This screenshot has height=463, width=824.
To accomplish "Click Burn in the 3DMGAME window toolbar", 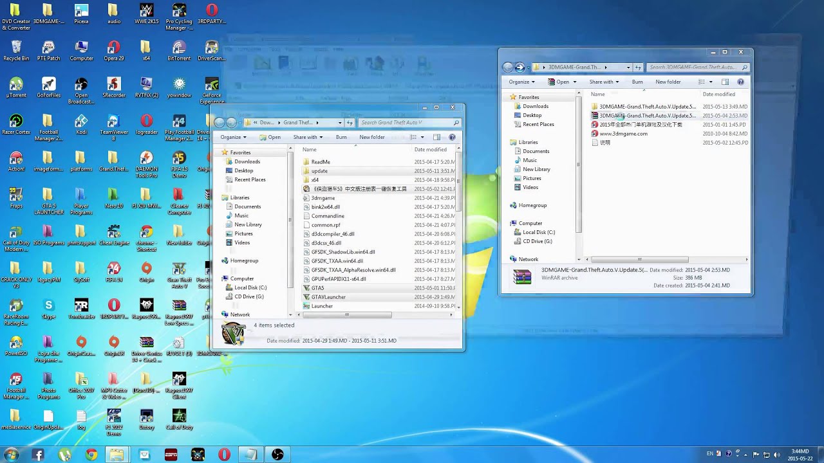I will tap(637, 82).
